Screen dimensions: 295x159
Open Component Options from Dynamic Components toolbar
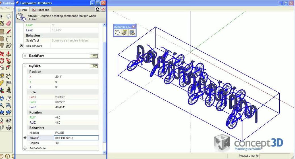point(124,33)
